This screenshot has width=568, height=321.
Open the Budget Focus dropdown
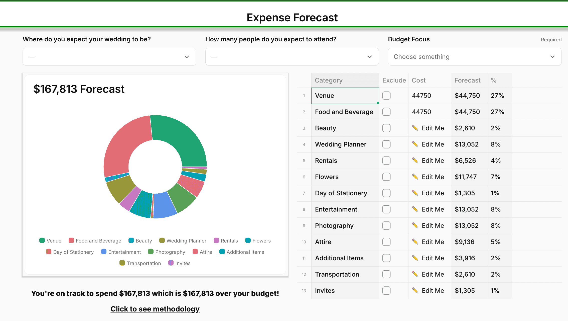[474, 57]
